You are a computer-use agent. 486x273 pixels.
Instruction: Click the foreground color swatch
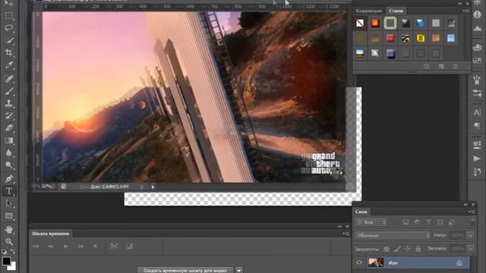6,260
